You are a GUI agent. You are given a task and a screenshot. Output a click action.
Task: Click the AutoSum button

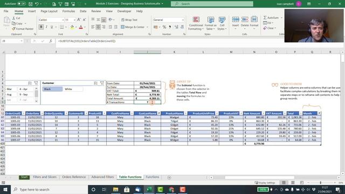[x=271, y=18]
